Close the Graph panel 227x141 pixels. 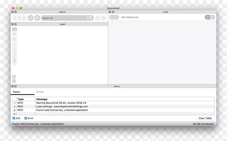[12, 24]
